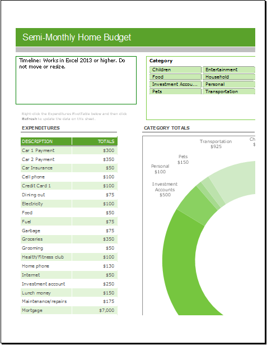Click the Pets $150 chart label

[x=183, y=159]
